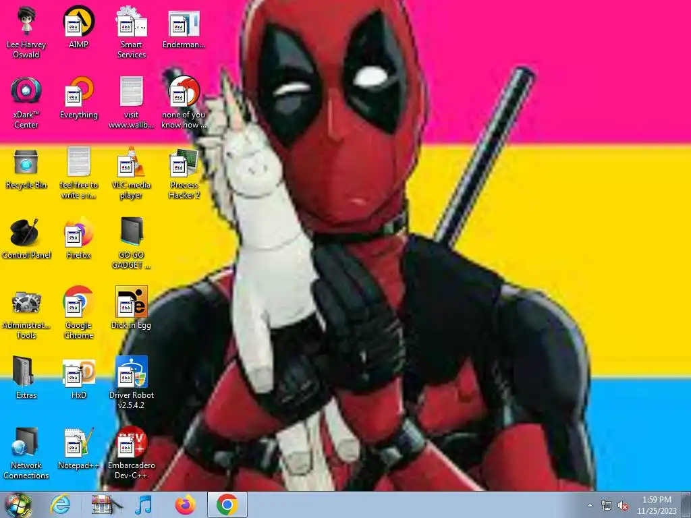Click the Show desktop strip beside the clock
Screen dimensions: 691x518
click(x=686, y=505)
